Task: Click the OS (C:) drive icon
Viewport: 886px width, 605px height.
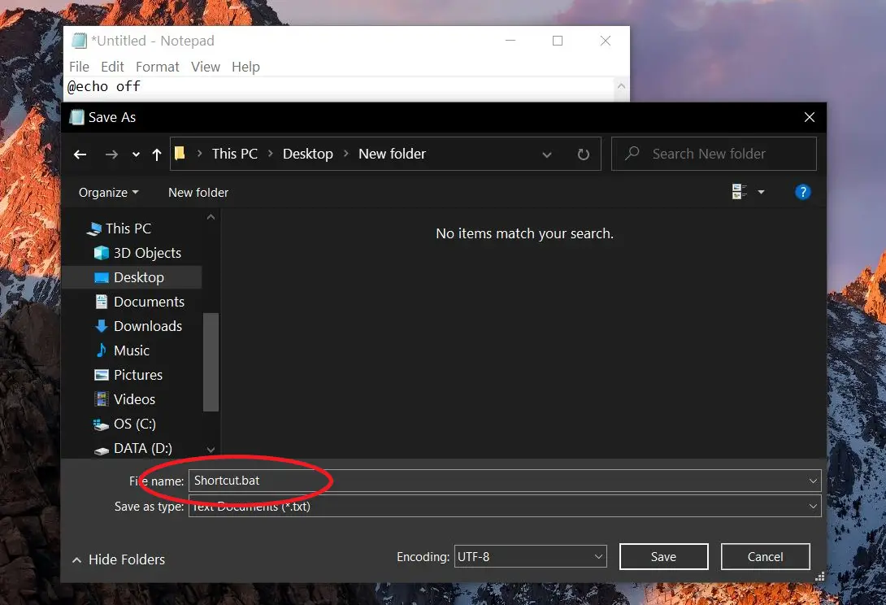Action: pos(101,424)
